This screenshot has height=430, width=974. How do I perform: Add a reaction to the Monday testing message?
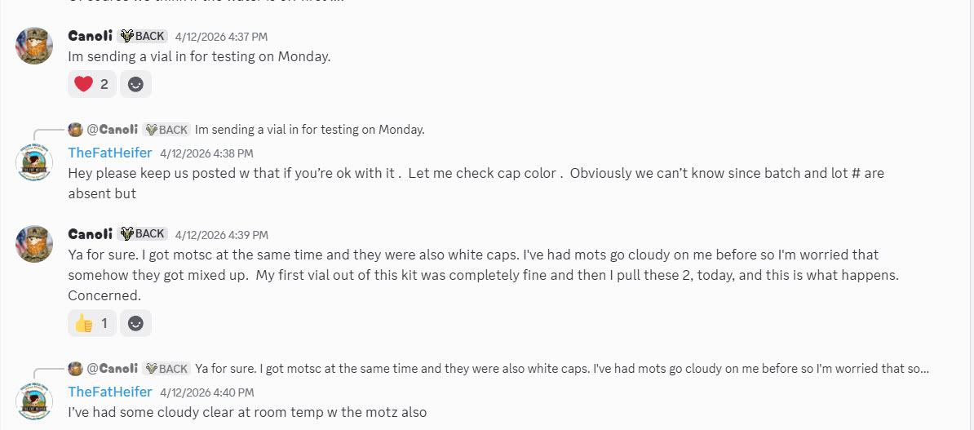click(135, 84)
